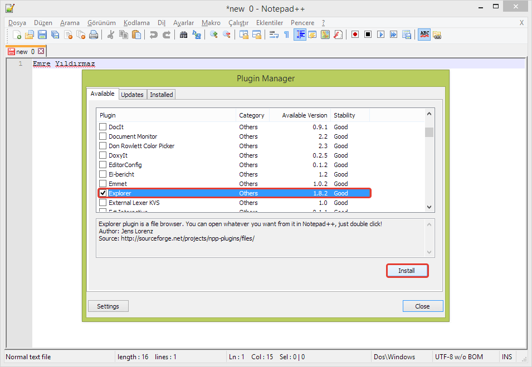Click the Start Recording macro icon
532x367 pixels.
coord(355,35)
